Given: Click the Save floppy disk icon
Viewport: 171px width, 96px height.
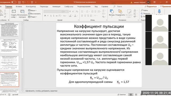Looking at the screenshot, I should point(19,2).
